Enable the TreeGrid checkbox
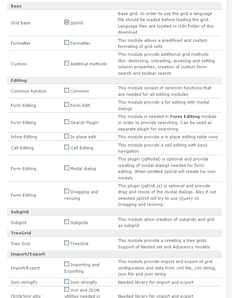The height and width of the screenshot is (298, 232). [66, 243]
